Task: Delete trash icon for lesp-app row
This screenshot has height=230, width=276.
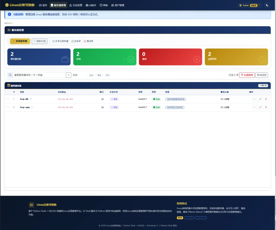Action: (x=266, y=107)
